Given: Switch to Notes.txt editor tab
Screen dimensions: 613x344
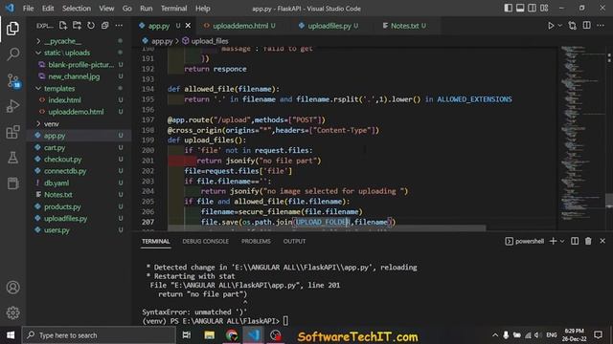Looking at the screenshot, I should [405, 26].
